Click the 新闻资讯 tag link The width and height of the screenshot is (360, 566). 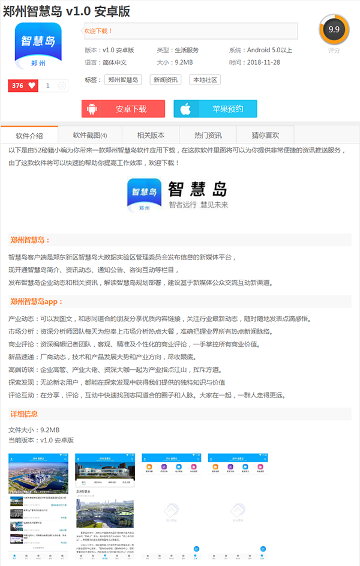pos(166,80)
